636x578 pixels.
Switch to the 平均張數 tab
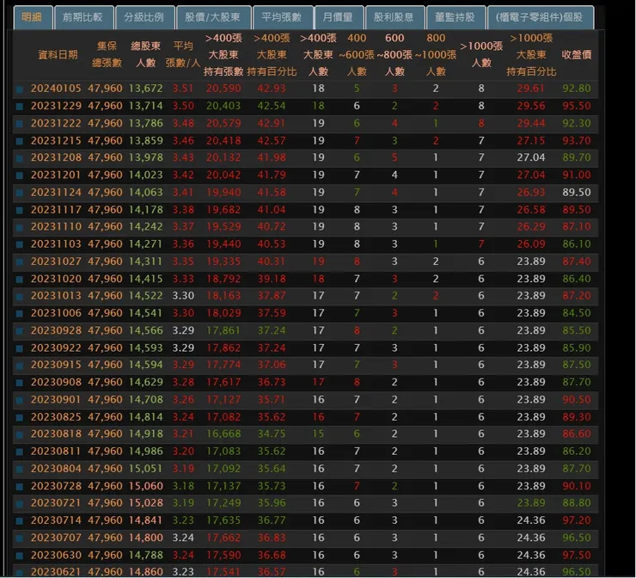pyautogui.click(x=282, y=17)
